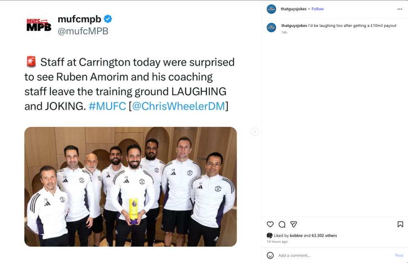Follow thatguysjokes account

tap(317, 9)
